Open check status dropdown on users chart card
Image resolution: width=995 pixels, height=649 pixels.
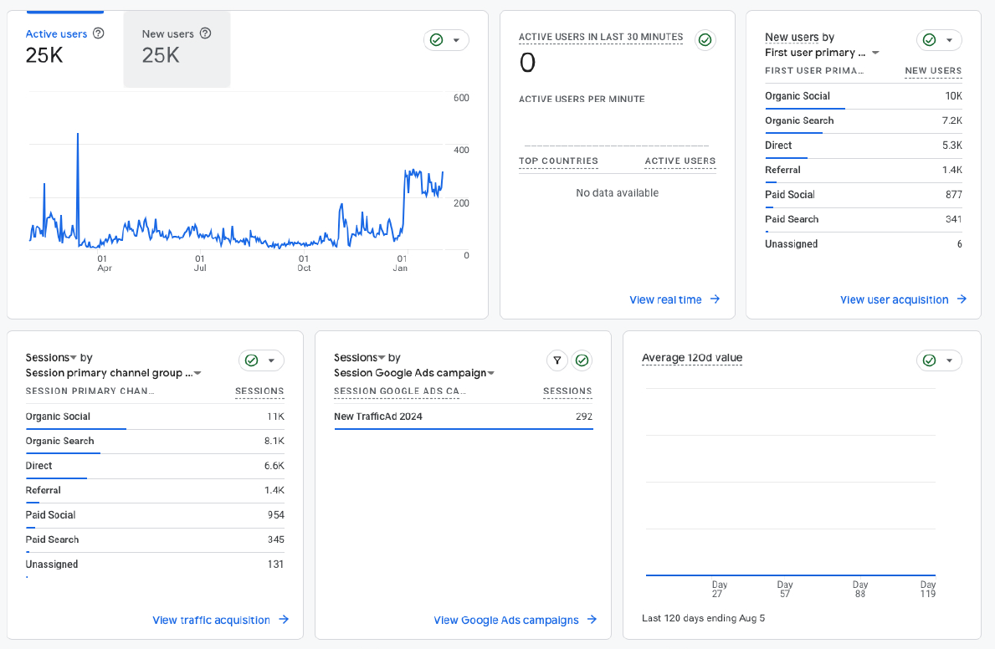[x=456, y=40]
